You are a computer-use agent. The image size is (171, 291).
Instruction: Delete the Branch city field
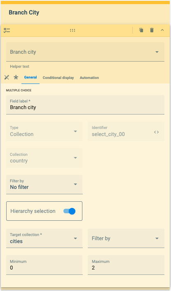pos(152,30)
